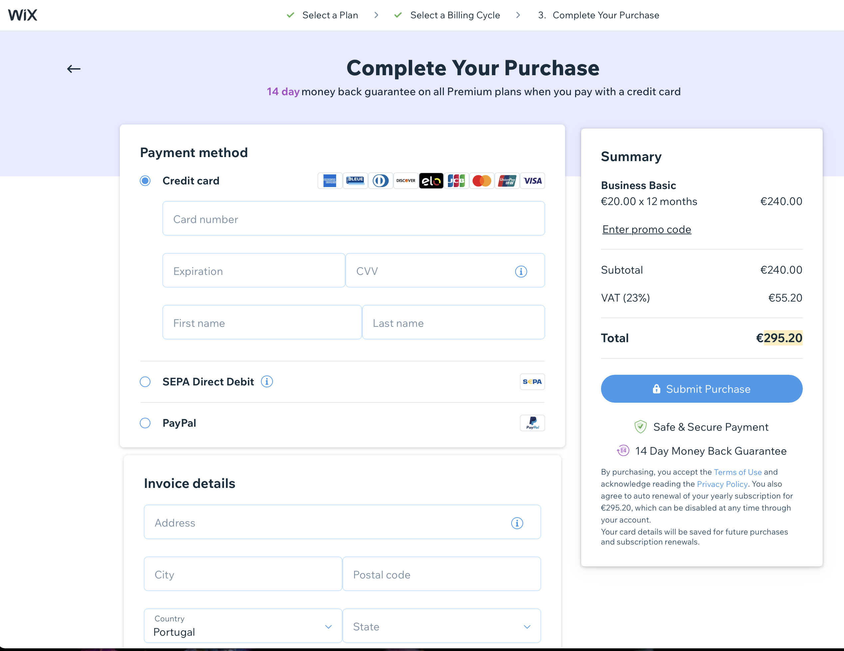Select SEPA Direct Debit radio button
The image size is (844, 651).
click(x=145, y=381)
